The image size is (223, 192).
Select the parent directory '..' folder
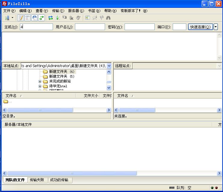(x=8, y=101)
